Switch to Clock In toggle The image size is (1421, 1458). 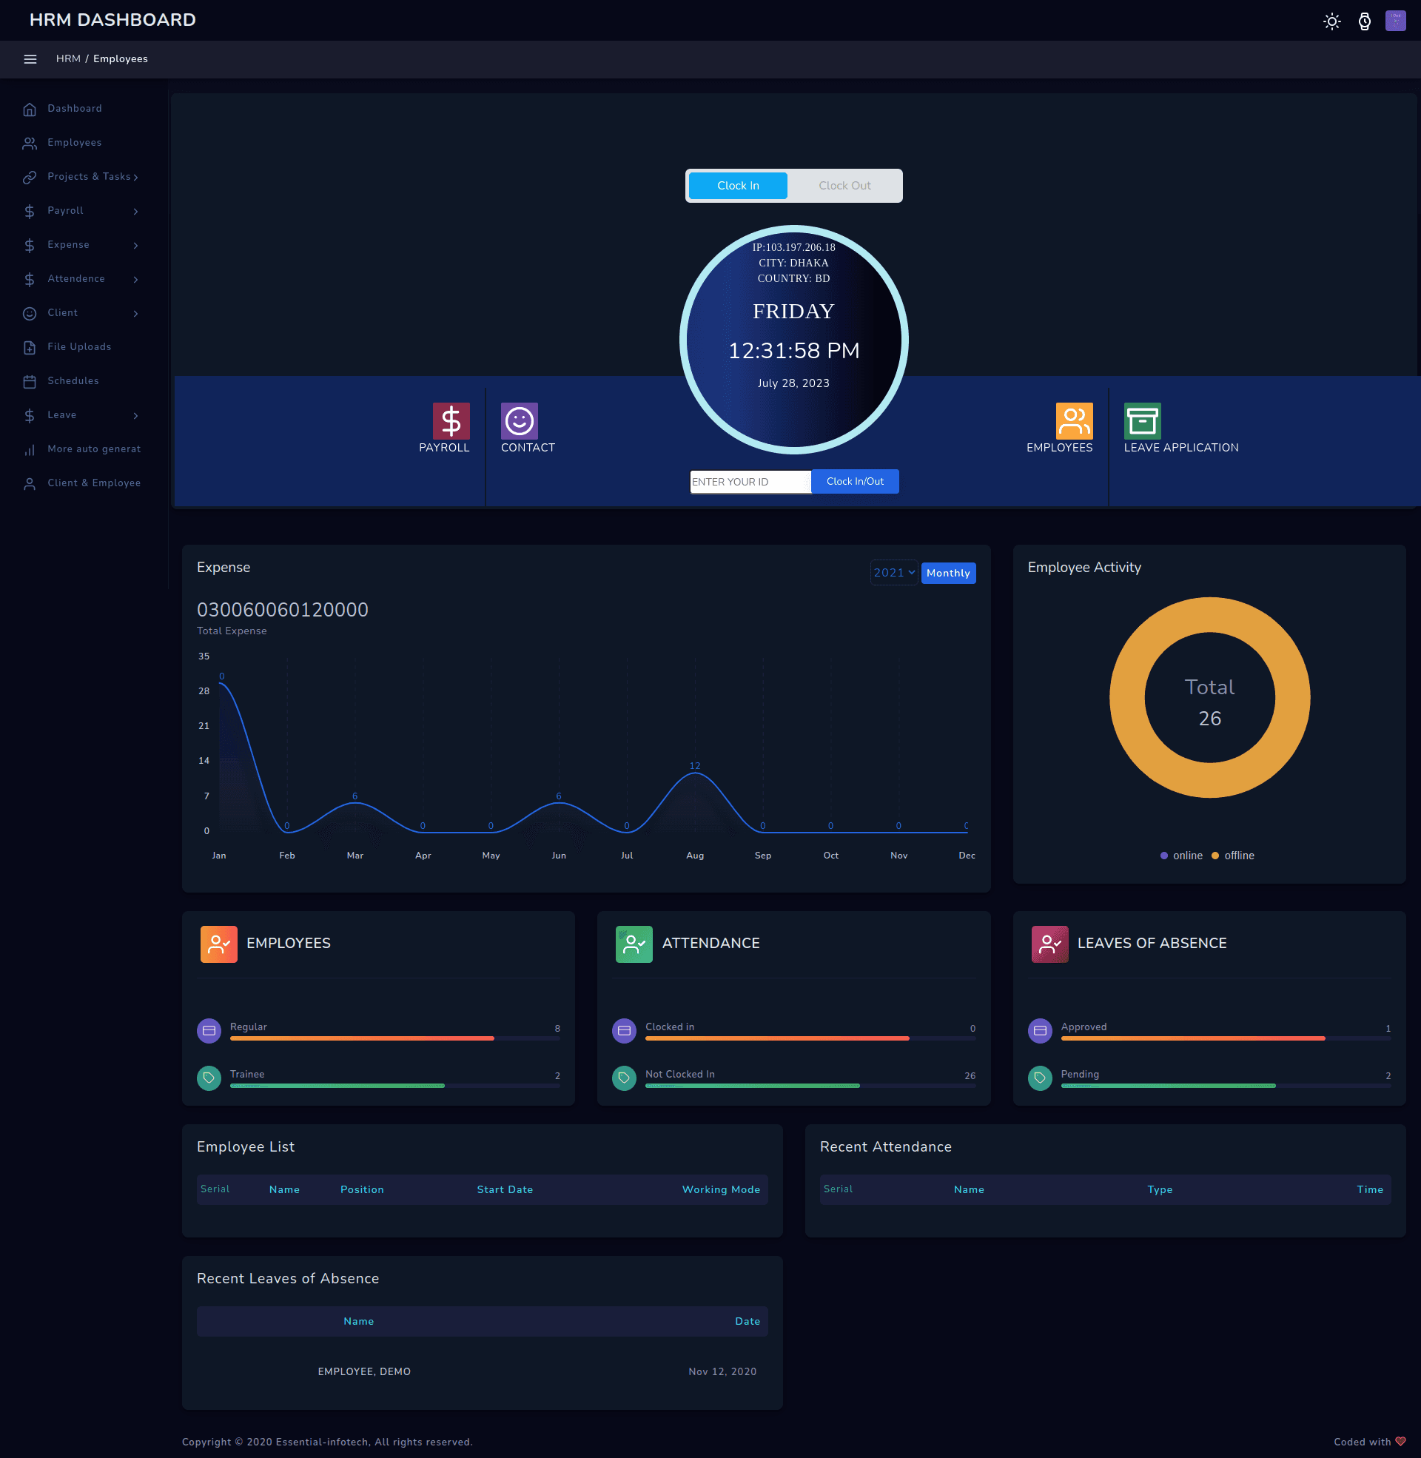point(737,186)
